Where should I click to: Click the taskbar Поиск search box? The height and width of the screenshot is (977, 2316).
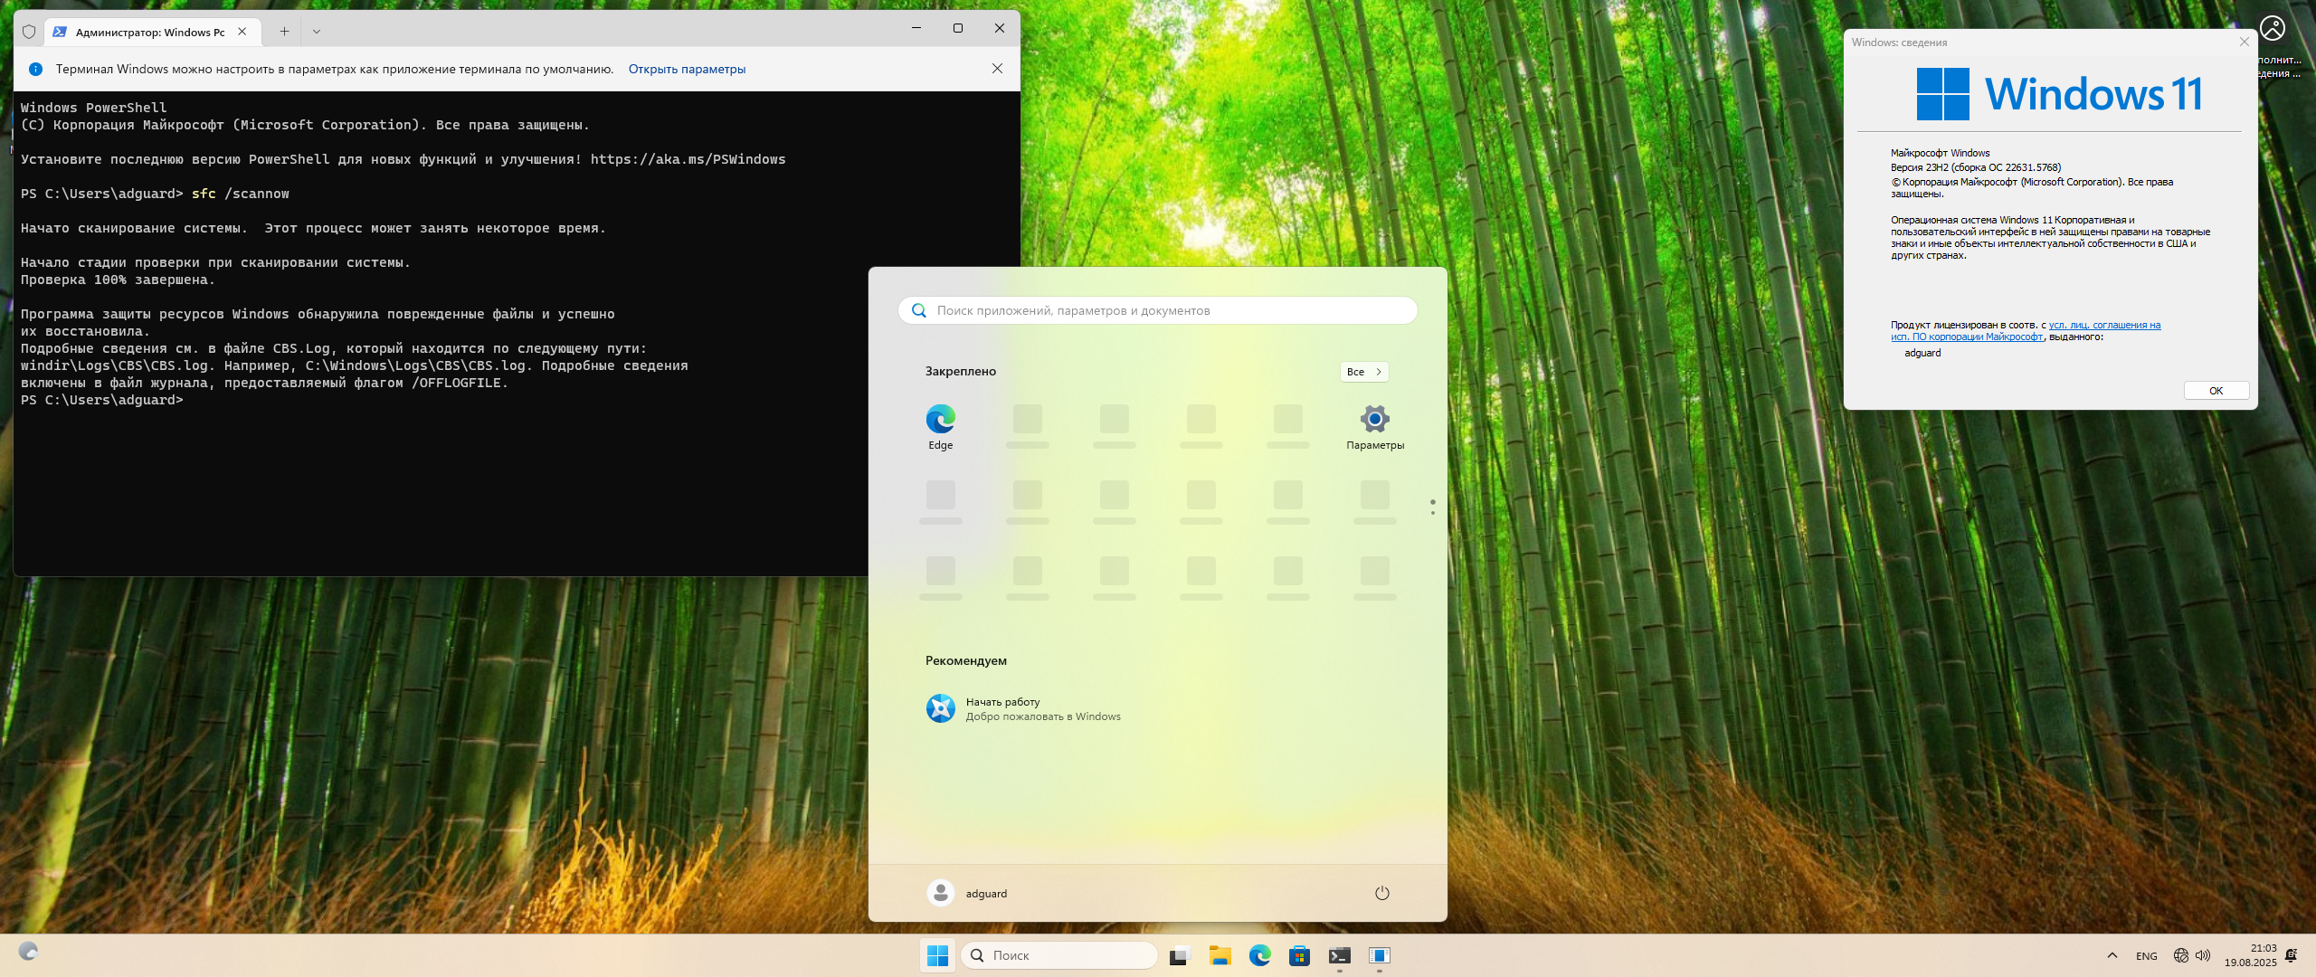[1058, 955]
